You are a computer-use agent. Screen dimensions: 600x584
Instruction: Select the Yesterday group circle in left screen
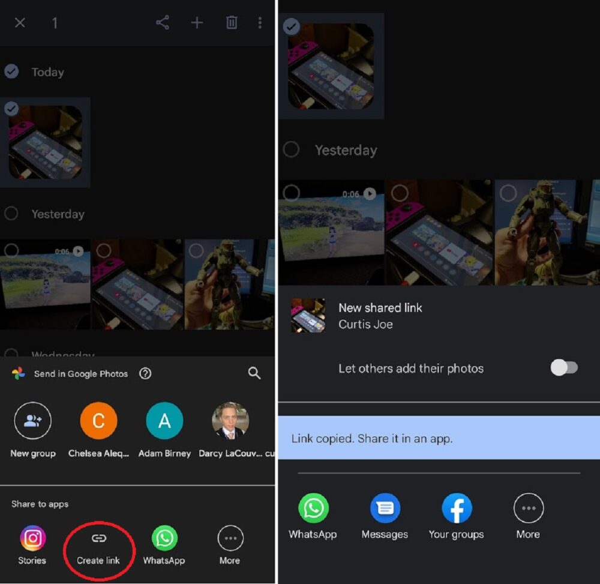tap(11, 213)
